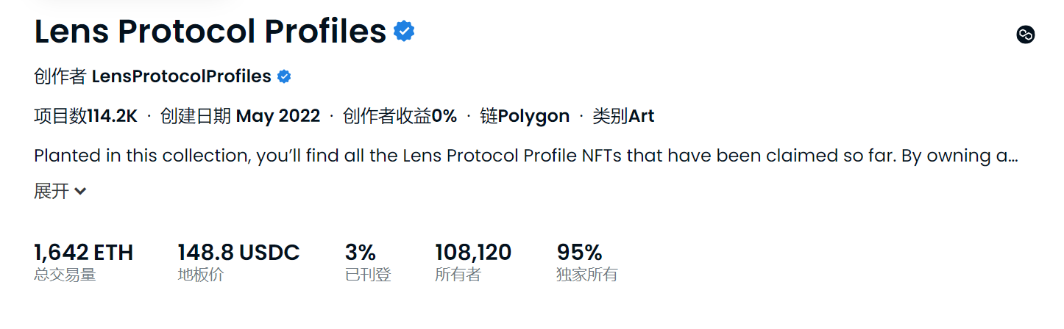Click the 148.8 USDC floor price stat
Image resolution: width=1064 pixels, height=329 pixels.
(x=238, y=253)
